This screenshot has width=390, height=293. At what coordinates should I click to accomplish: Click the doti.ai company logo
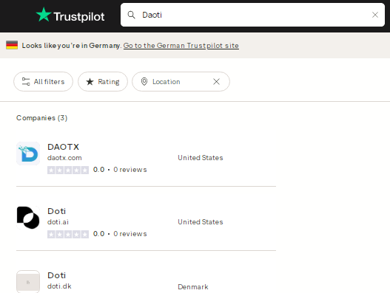(x=28, y=218)
